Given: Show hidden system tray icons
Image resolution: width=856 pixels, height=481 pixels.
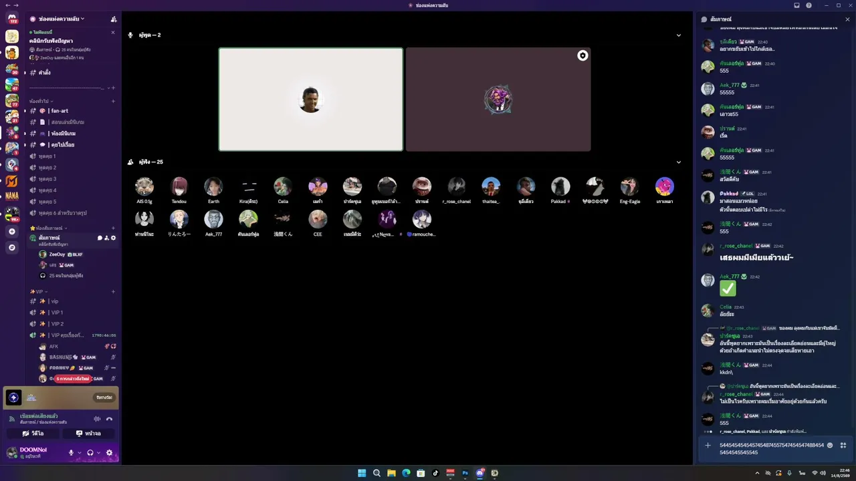Looking at the screenshot, I should 758,473.
